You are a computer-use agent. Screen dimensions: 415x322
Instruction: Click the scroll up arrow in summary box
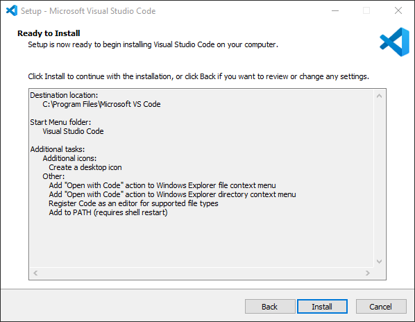click(x=379, y=96)
